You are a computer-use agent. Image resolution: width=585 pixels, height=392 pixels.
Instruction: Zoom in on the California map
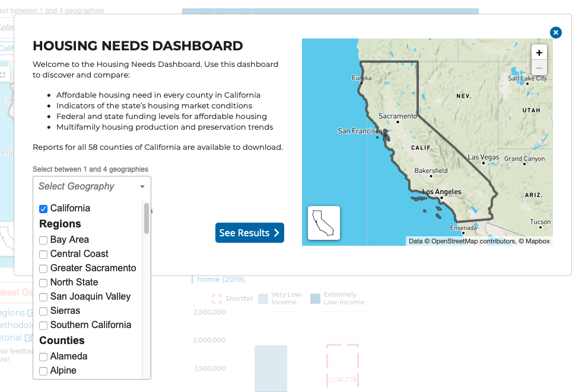tap(539, 53)
